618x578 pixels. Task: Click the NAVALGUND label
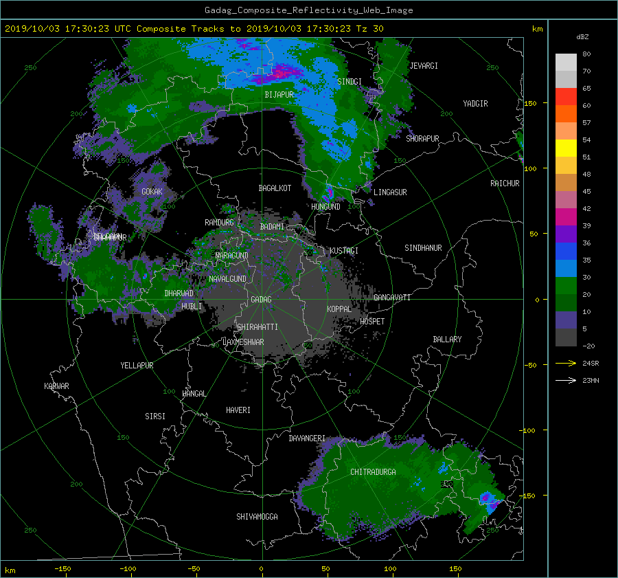(x=227, y=279)
